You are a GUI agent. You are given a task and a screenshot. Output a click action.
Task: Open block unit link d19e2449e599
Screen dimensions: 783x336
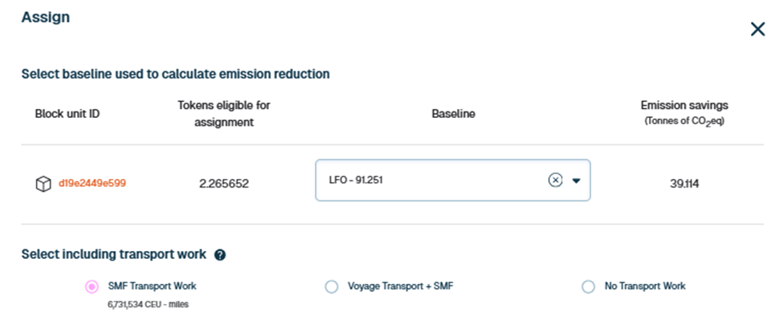pos(92,184)
